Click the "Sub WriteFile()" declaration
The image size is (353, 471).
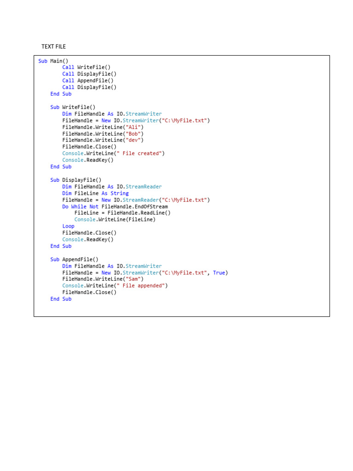[x=73, y=107]
